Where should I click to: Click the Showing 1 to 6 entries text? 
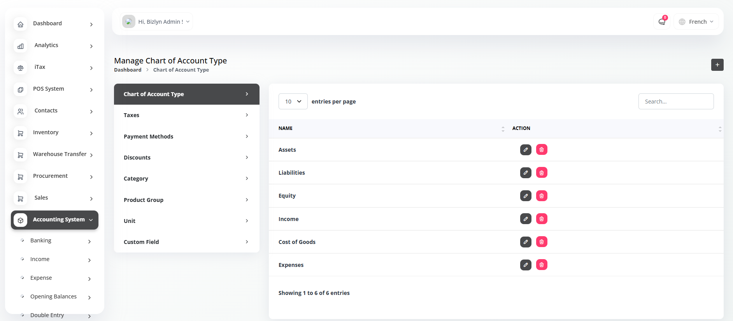point(314,293)
